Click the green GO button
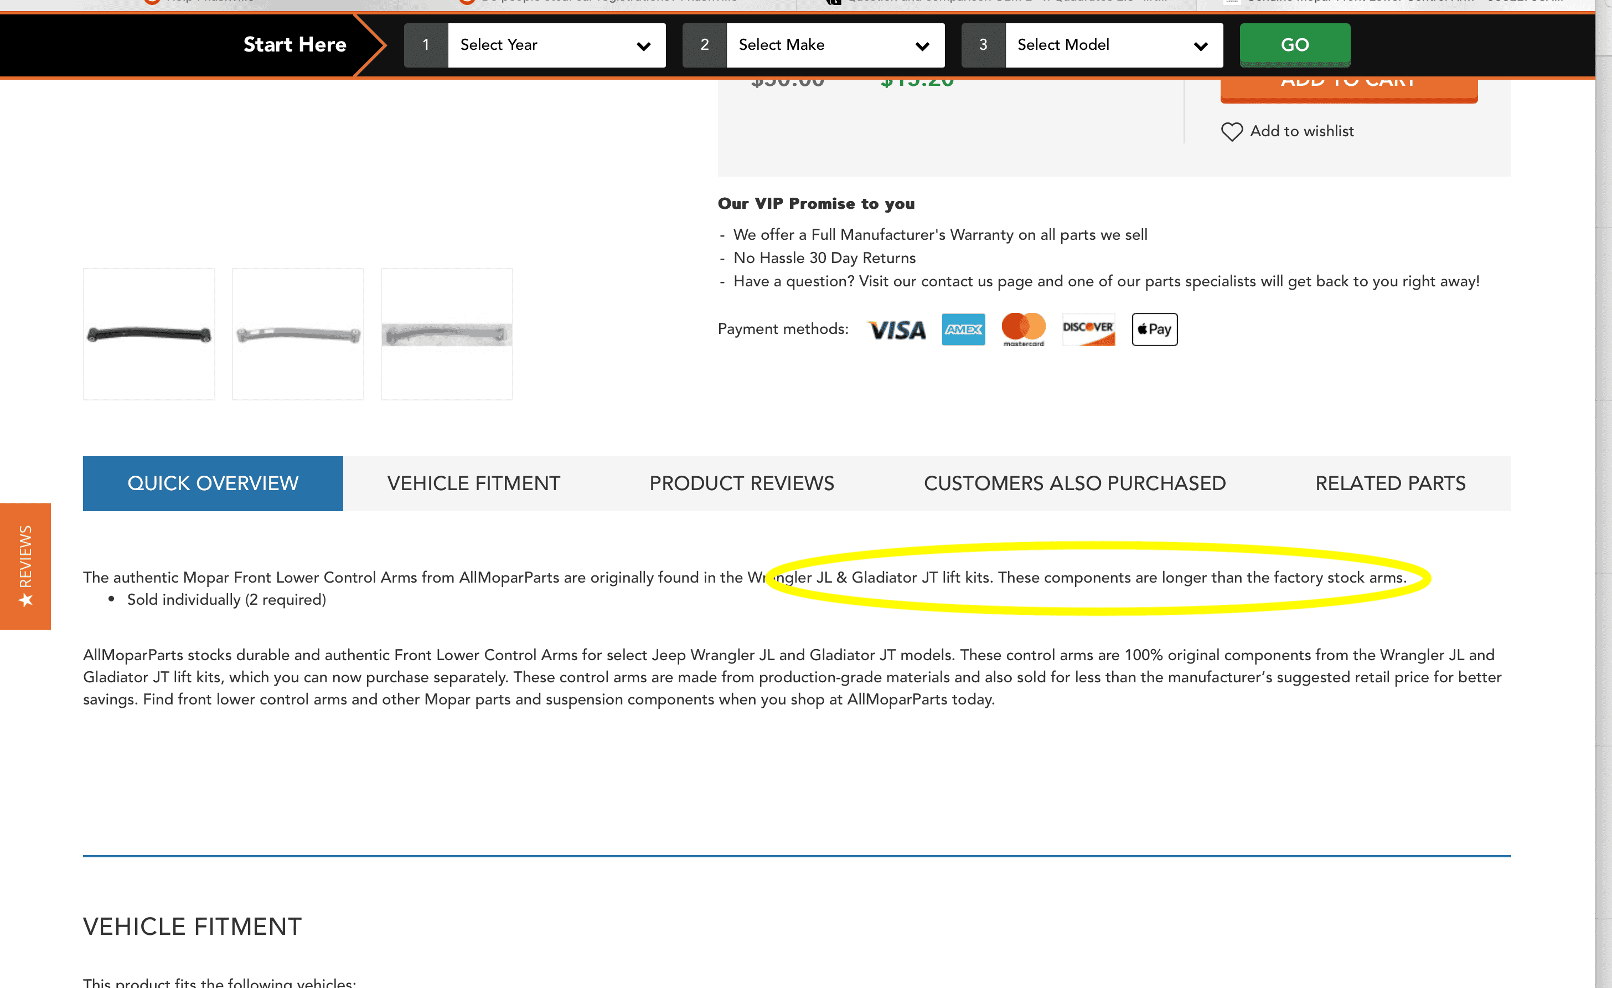1612x988 pixels. [x=1295, y=44]
